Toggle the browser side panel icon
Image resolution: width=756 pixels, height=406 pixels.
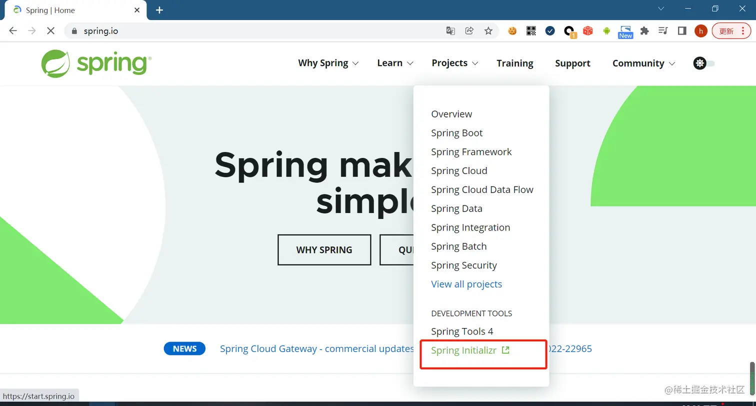tap(682, 31)
